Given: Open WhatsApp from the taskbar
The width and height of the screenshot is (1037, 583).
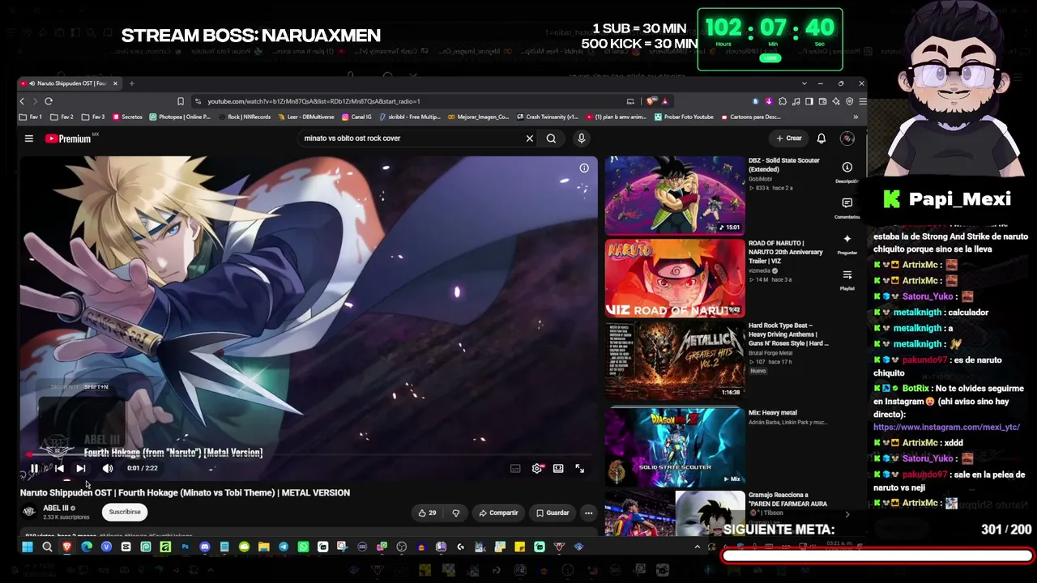Looking at the screenshot, I should (303, 547).
